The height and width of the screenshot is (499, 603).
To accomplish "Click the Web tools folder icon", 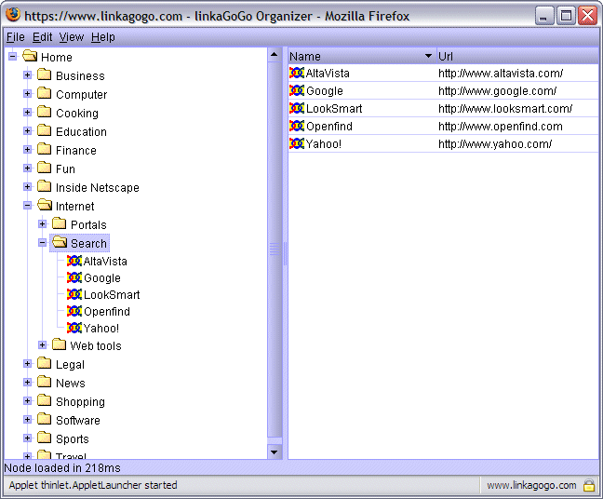I will click(x=60, y=344).
